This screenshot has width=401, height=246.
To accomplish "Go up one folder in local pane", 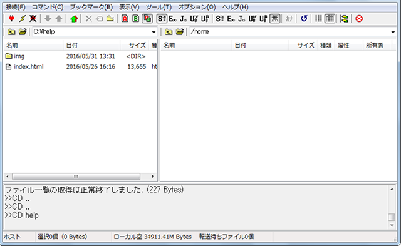I will (x=11, y=32).
